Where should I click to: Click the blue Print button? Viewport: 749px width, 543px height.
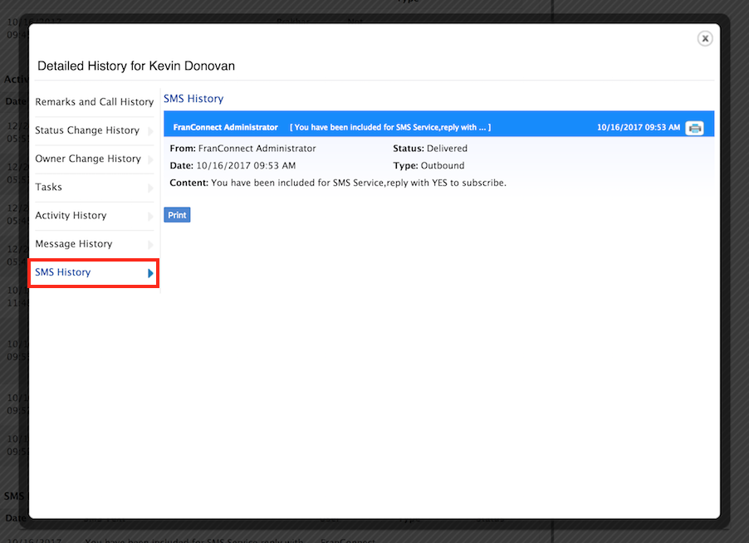point(177,215)
